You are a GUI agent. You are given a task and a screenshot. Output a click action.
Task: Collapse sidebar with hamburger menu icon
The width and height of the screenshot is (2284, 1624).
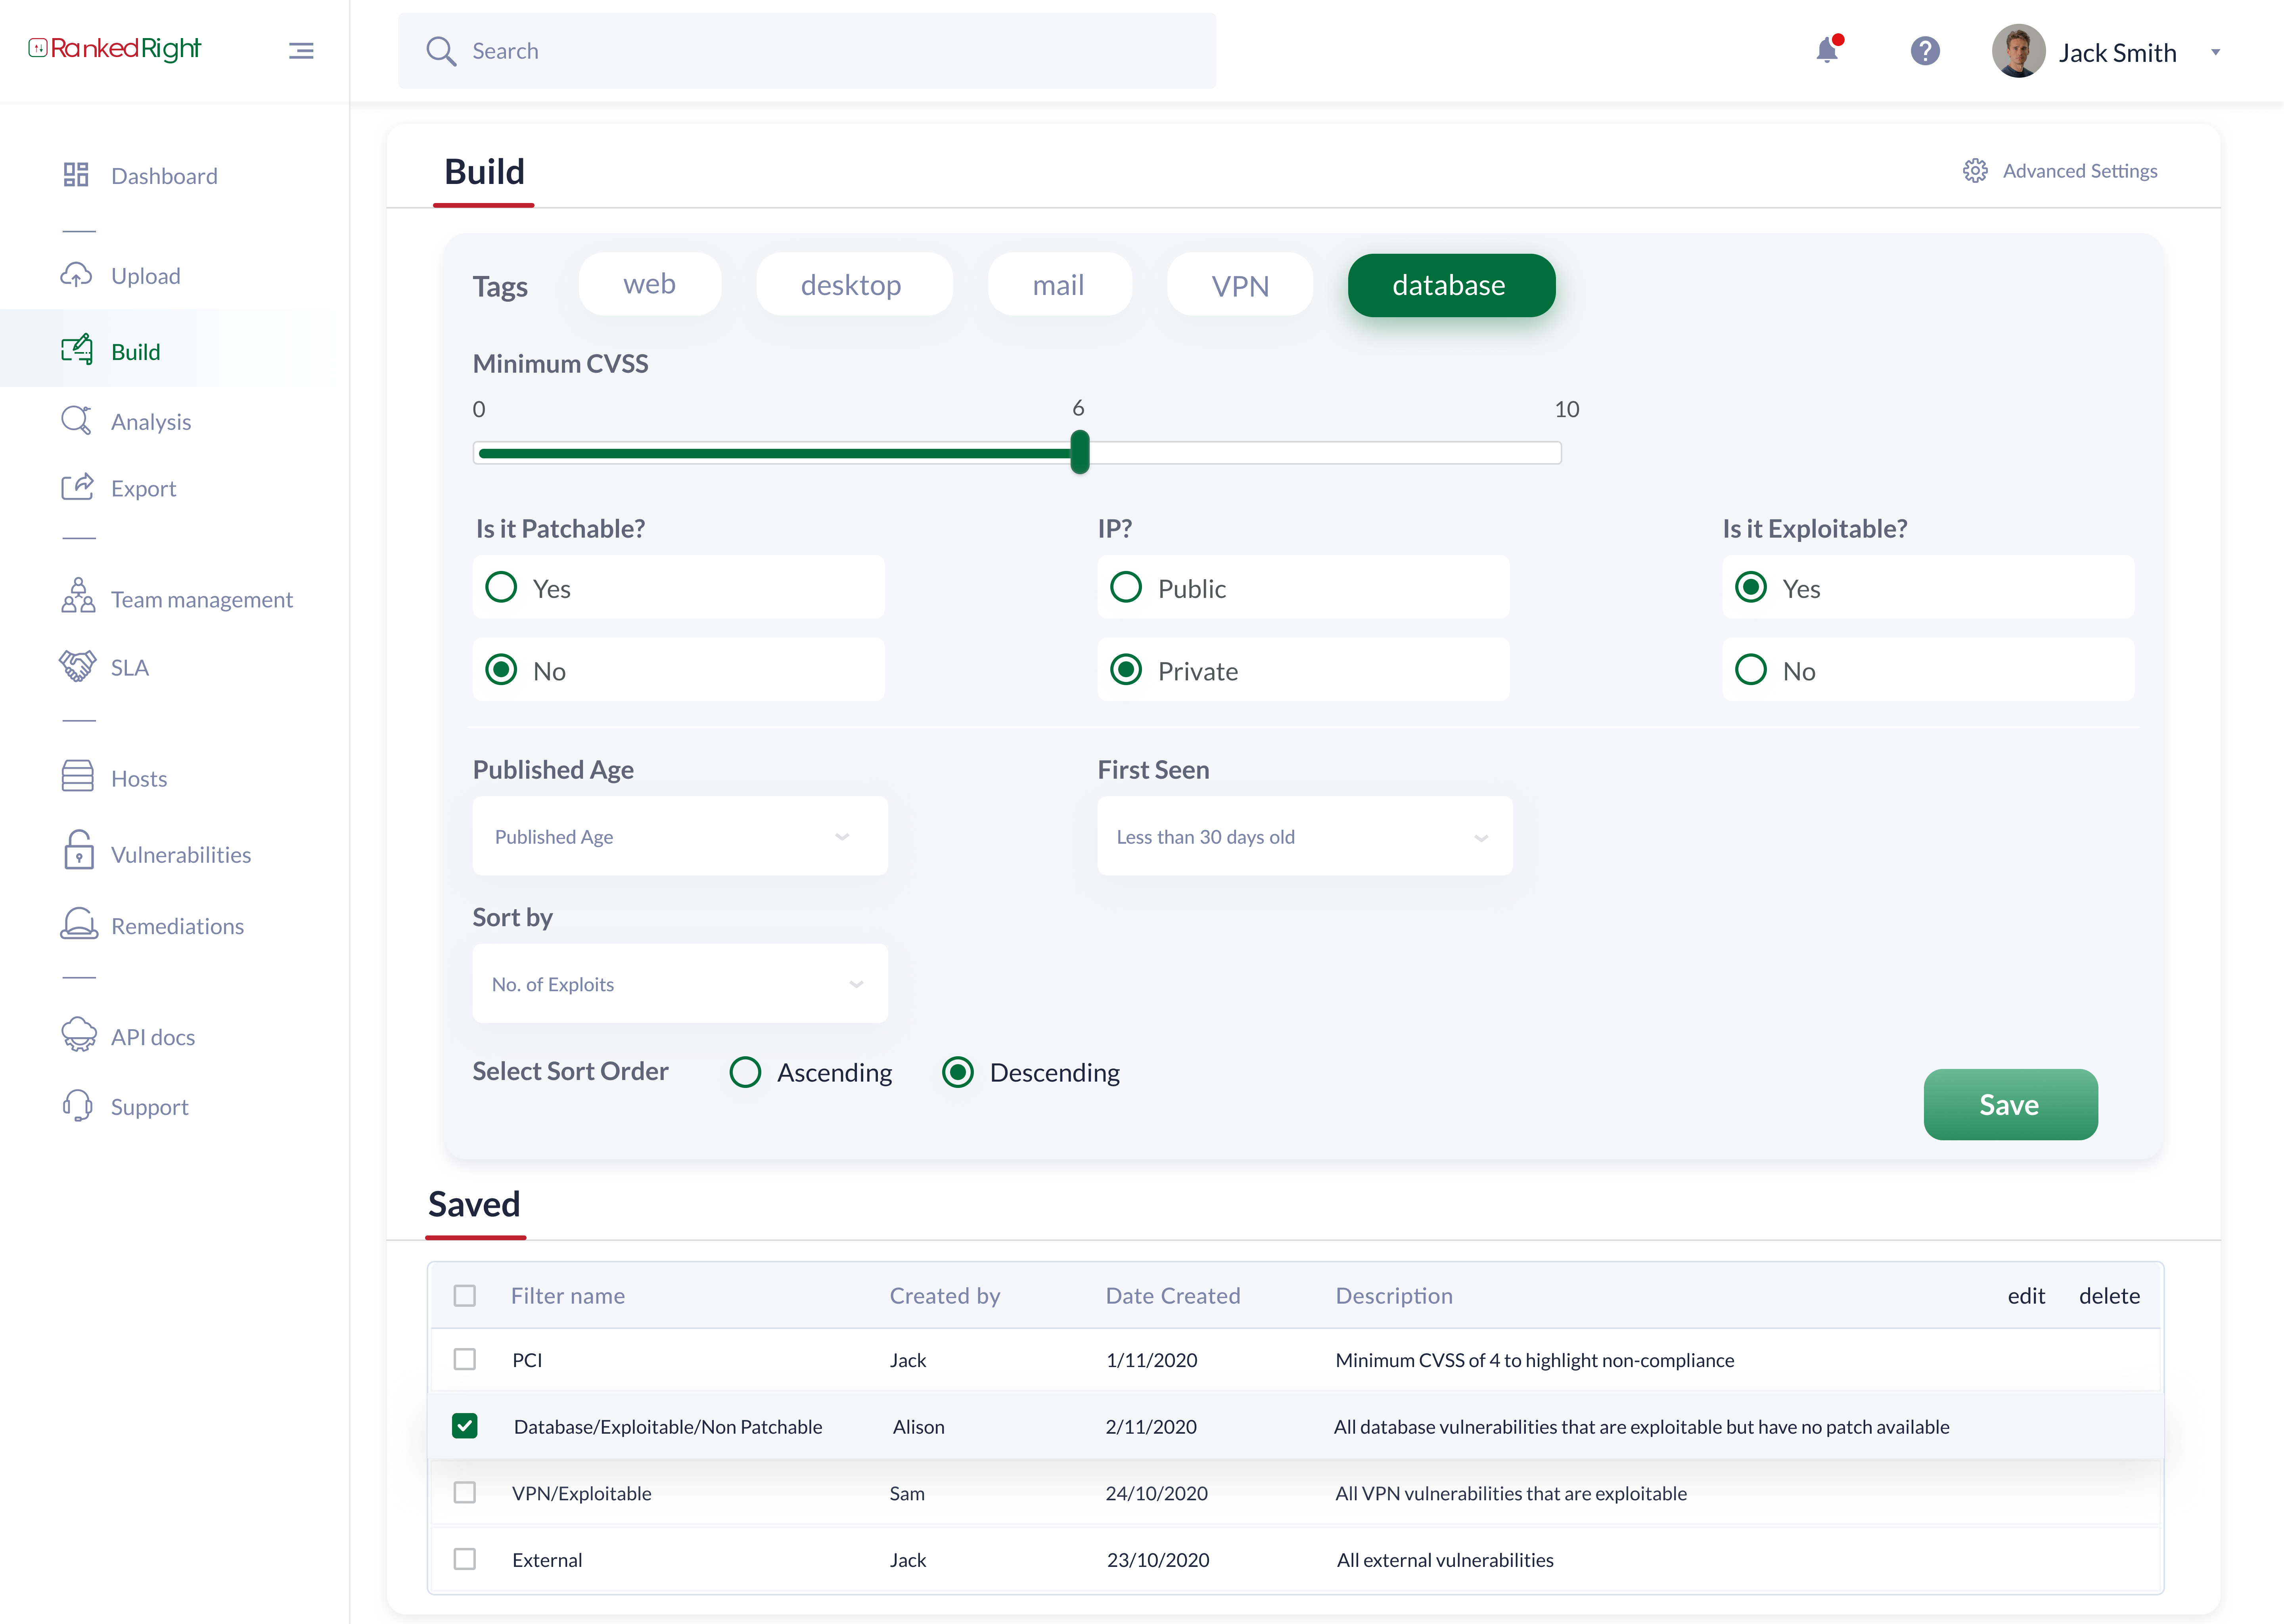point(301,51)
